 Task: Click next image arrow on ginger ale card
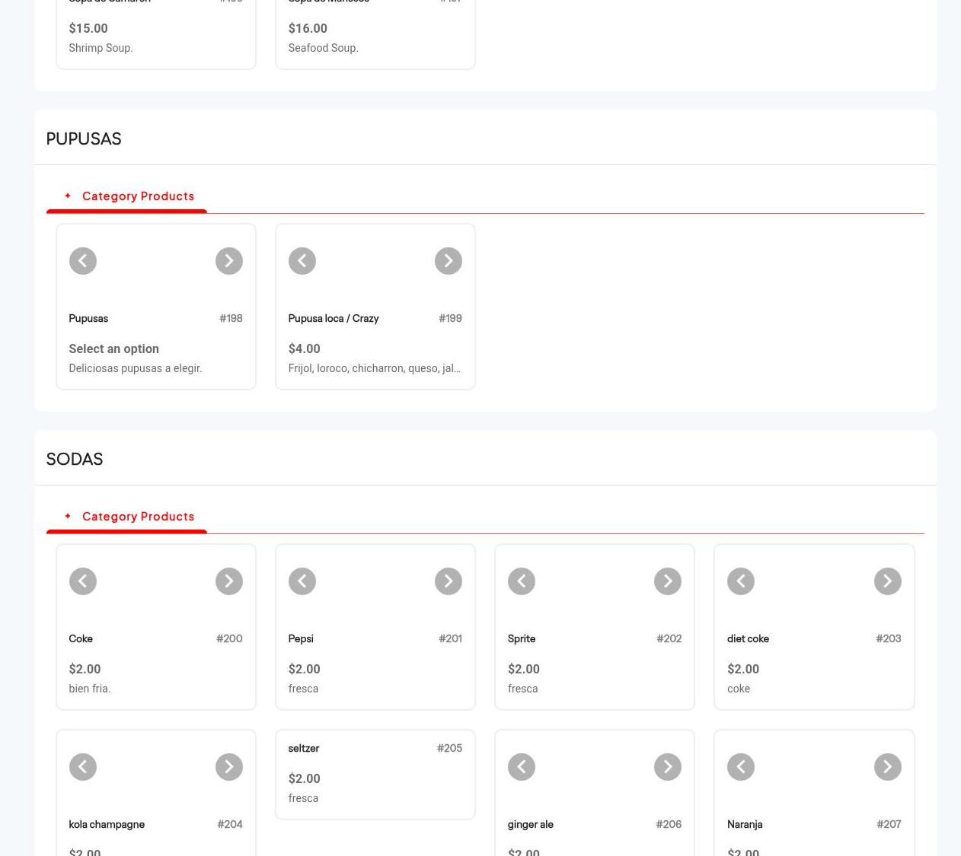pos(667,767)
